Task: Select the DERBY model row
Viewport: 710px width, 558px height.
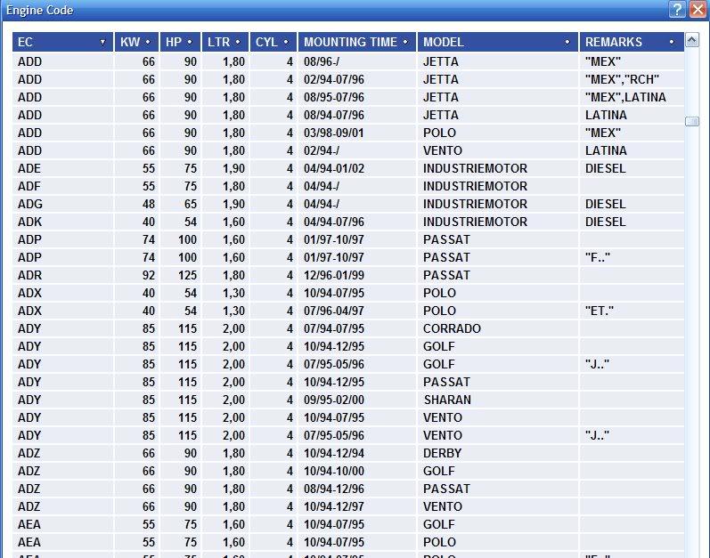Action: pos(442,453)
